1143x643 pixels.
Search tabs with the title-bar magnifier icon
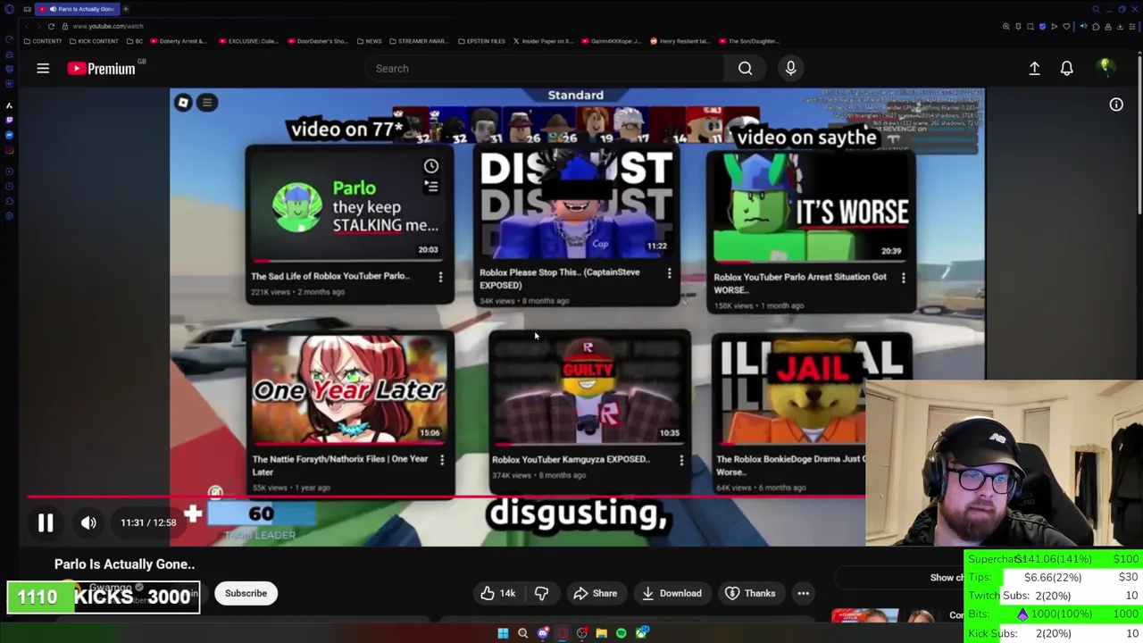pyautogui.click(x=1096, y=9)
